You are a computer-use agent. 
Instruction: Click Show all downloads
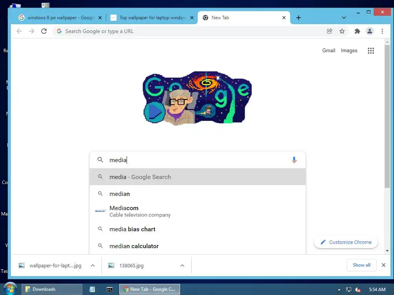coord(361,265)
